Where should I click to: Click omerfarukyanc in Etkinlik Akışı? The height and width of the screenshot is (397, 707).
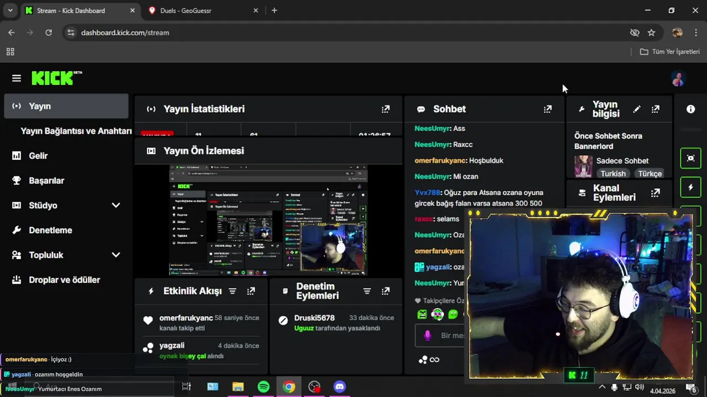tap(186, 318)
